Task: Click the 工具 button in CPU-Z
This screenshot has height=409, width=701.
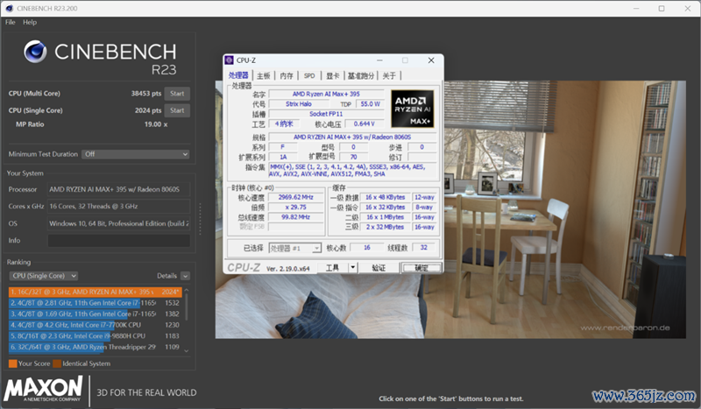Action: 332,267
